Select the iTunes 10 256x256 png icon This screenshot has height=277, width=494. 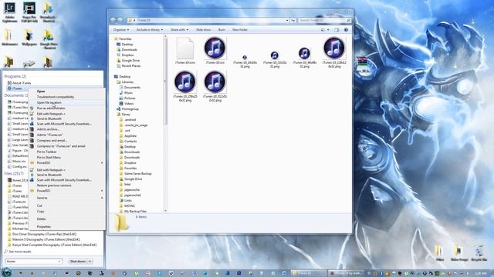pyautogui.click(x=185, y=82)
